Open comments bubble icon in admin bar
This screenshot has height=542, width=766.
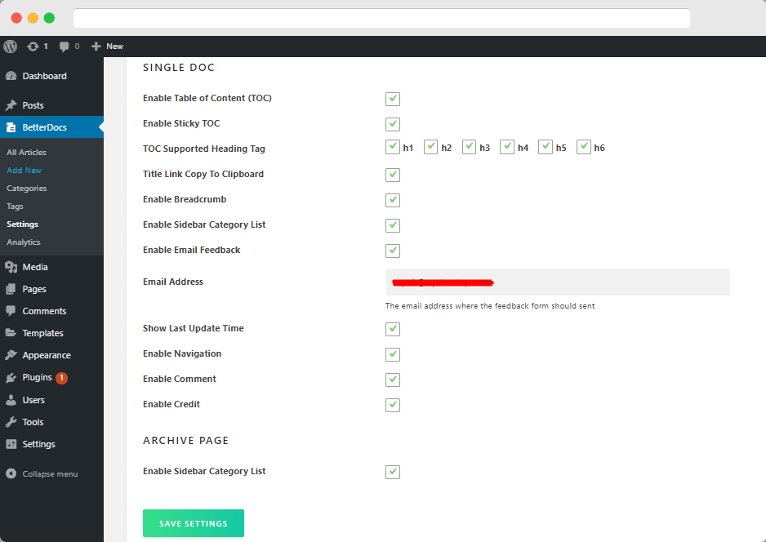pos(64,47)
